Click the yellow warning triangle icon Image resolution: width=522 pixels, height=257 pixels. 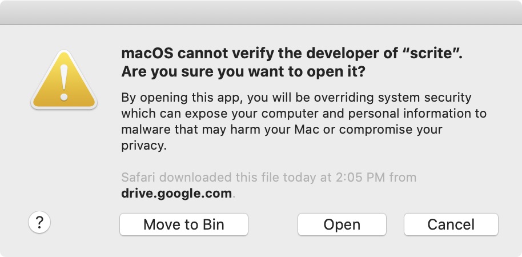point(64,80)
